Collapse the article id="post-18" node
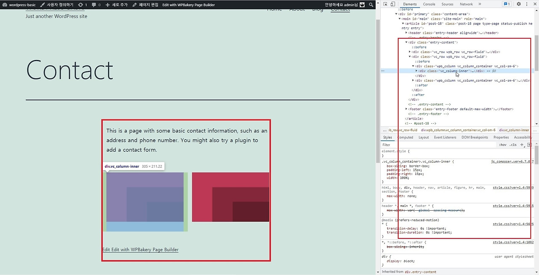This screenshot has width=539, height=275. (x=403, y=24)
